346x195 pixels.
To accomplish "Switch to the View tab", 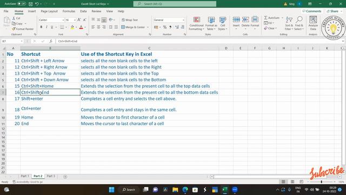I will click(x=109, y=11).
